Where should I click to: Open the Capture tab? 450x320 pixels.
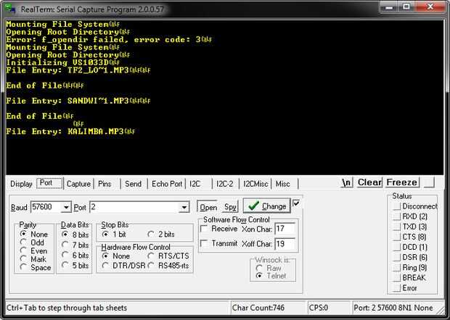pyautogui.click(x=78, y=184)
